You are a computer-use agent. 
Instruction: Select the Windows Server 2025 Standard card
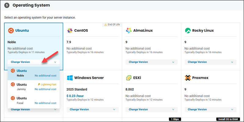tap(92, 94)
